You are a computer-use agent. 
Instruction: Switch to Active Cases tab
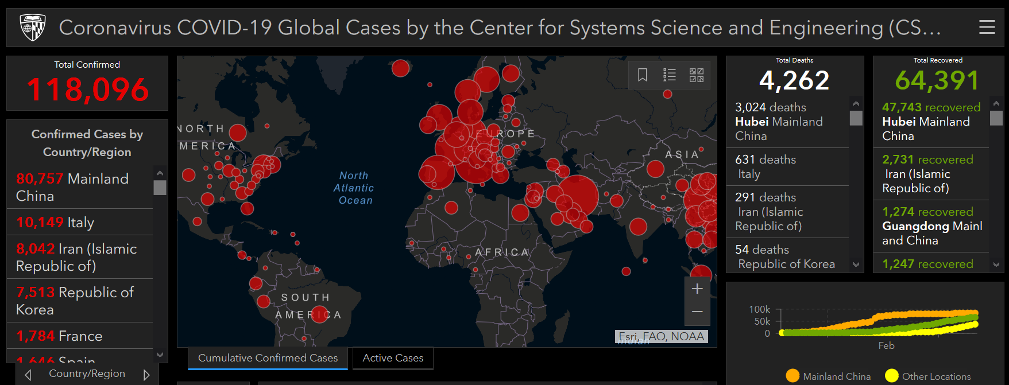coord(393,358)
